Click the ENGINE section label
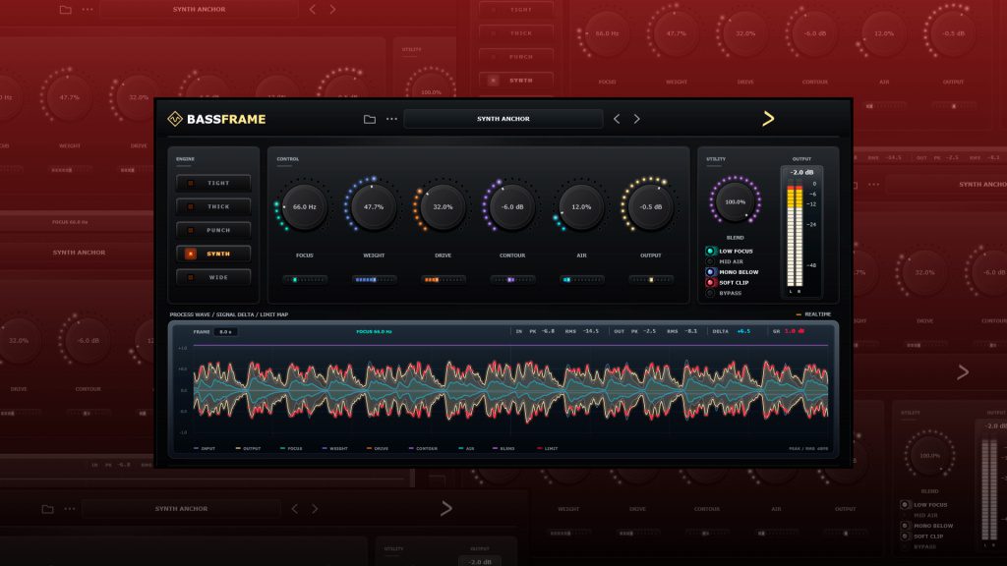This screenshot has width=1007, height=566. (x=185, y=159)
